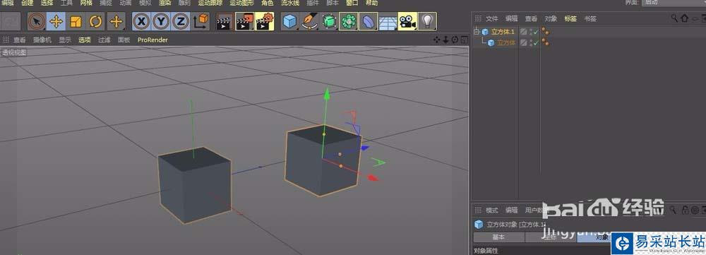Screen dimensions: 706x255
Task: Click the Phong tag on 立方体.1
Action: [x=545, y=32]
